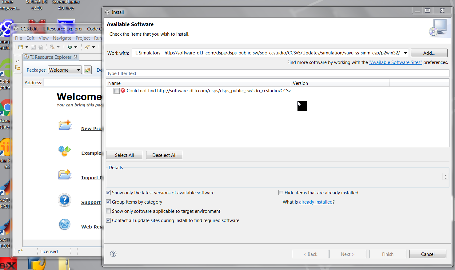Click the Address field in Resource Explorer

tap(73, 82)
